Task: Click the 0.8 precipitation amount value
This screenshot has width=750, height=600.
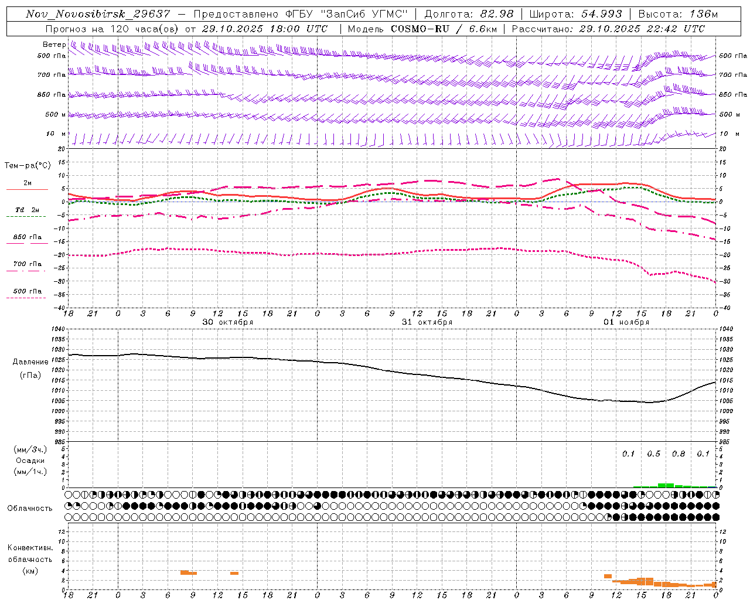Action: pyautogui.click(x=679, y=454)
